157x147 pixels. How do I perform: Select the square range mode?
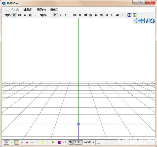tap(55, 15)
